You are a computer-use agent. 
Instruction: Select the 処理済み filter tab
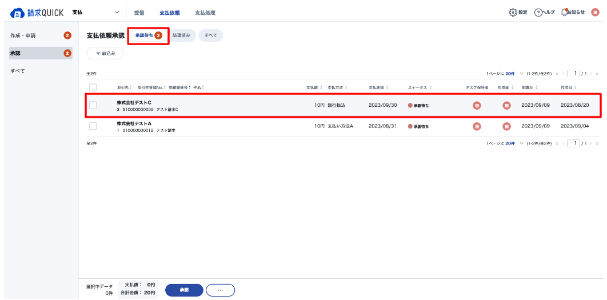coord(181,35)
